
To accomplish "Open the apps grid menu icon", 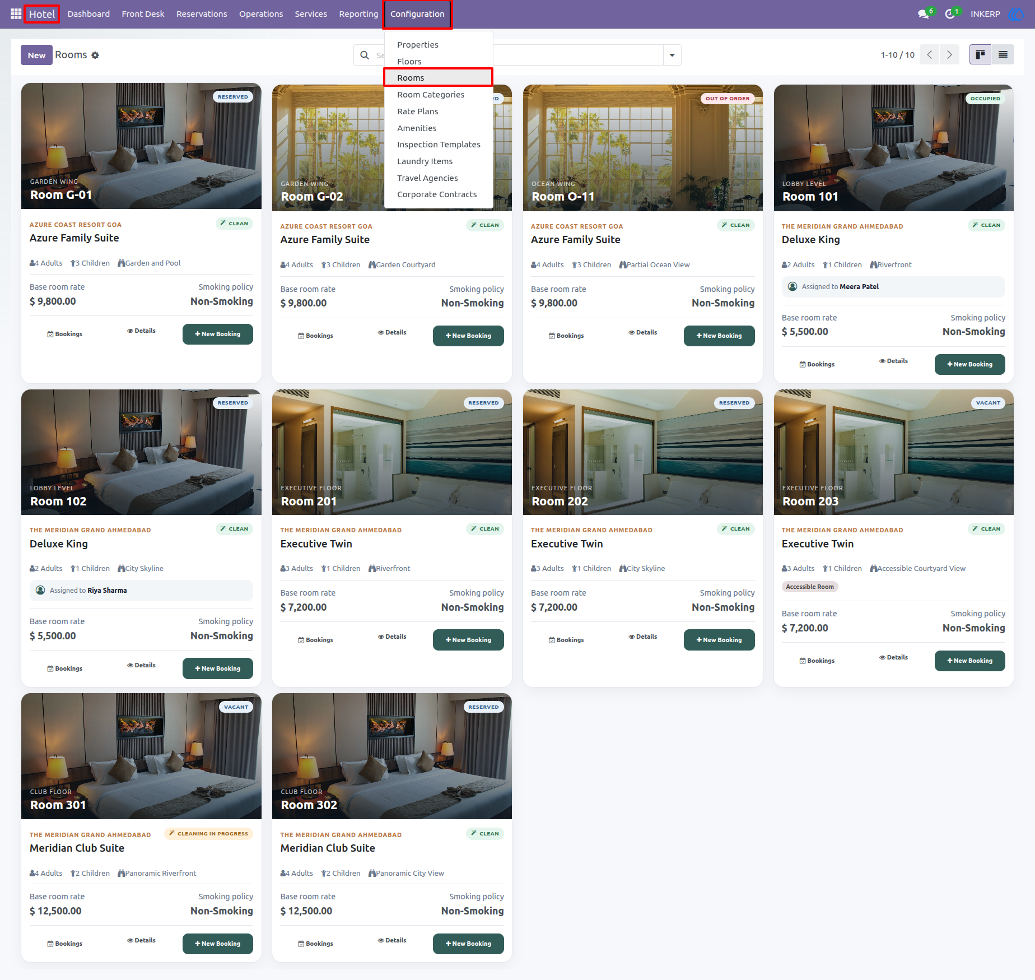I will click(x=16, y=13).
